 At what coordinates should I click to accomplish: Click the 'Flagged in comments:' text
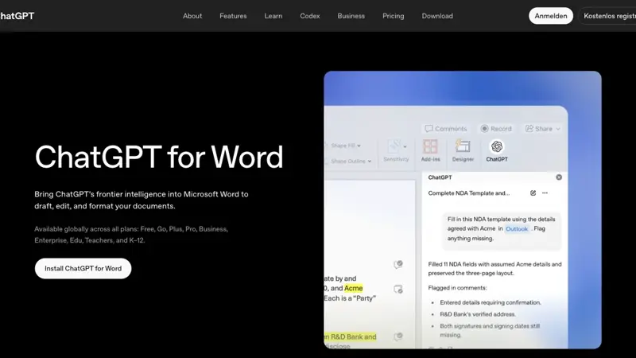458,288
